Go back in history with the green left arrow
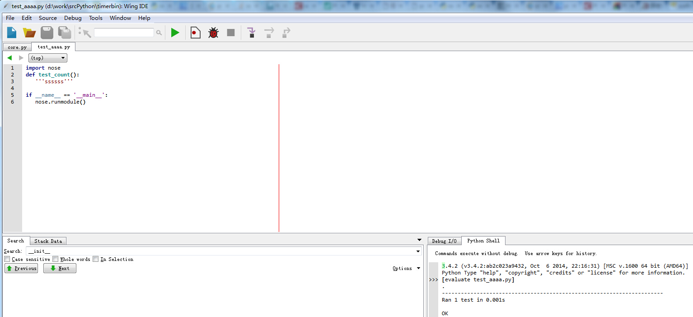 click(9, 58)
